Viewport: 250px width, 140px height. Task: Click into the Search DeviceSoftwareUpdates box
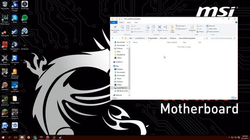tap(223, 38)
